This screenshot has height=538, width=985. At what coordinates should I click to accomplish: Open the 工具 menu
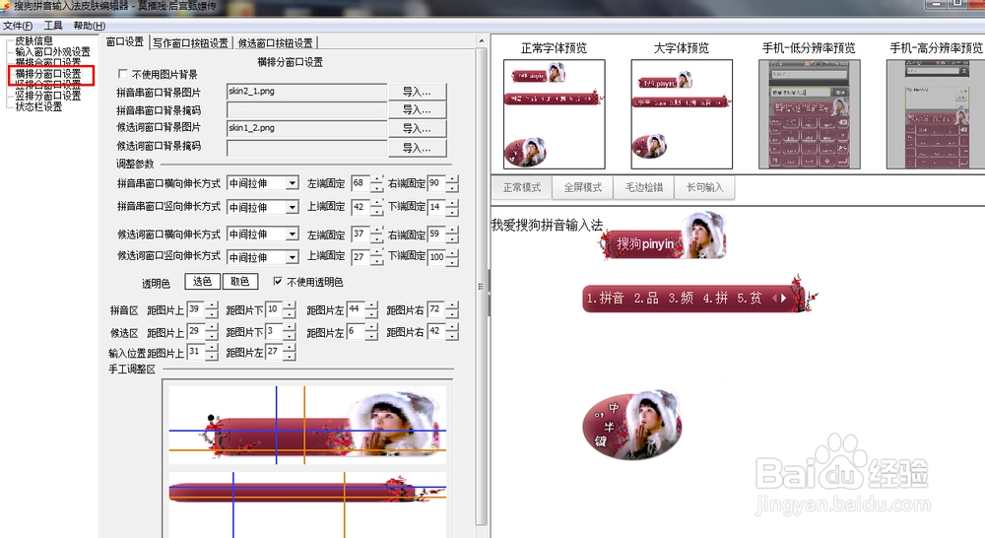click(x=53, y=26)
